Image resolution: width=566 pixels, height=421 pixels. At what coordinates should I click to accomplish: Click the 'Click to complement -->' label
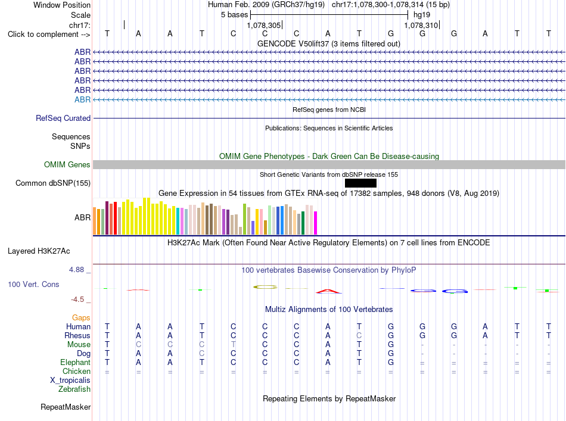[x=49, y=35]
